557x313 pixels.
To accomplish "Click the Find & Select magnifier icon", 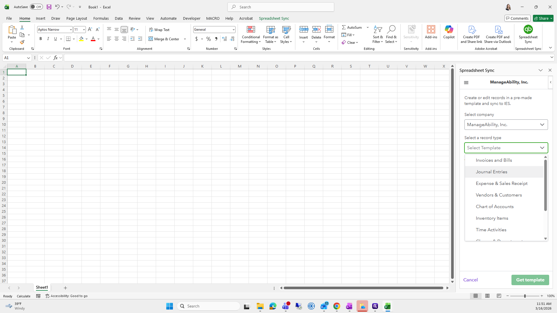I will click(391, 30).
